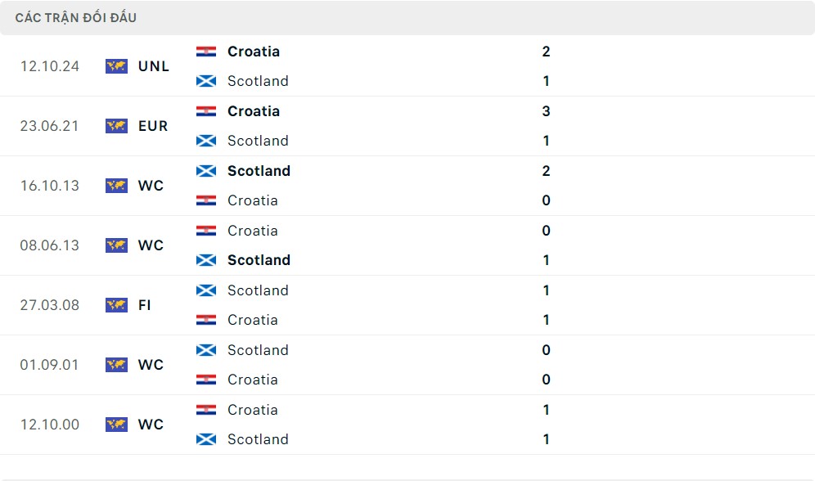815x481 pixels.
Task: Click the world map icon in the 12.10.00 row
Action: pos(116,425)
